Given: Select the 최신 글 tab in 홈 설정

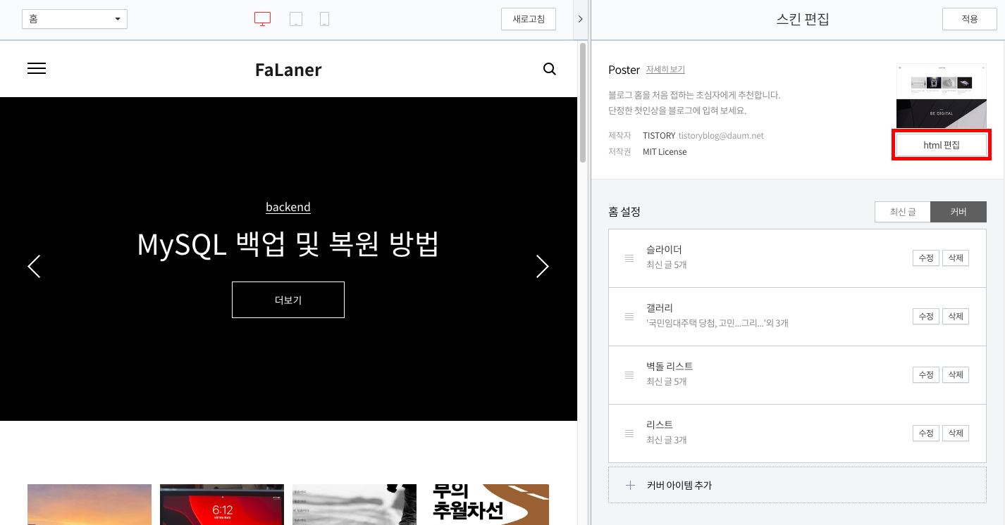Looking at the screenshot, I should (902, 211).
